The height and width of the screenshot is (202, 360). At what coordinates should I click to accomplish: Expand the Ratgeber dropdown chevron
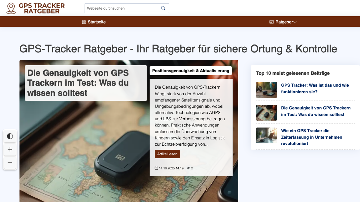tap(295, 22)
